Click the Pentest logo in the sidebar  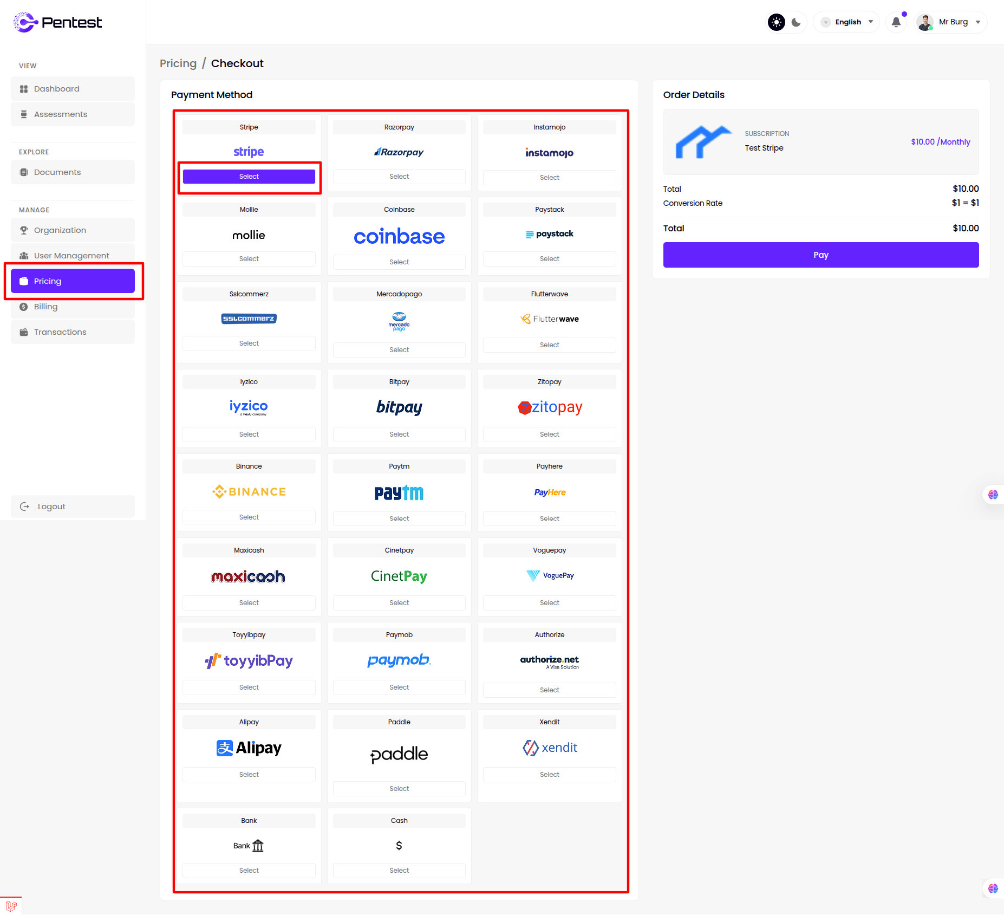click(x=57, y=22)
